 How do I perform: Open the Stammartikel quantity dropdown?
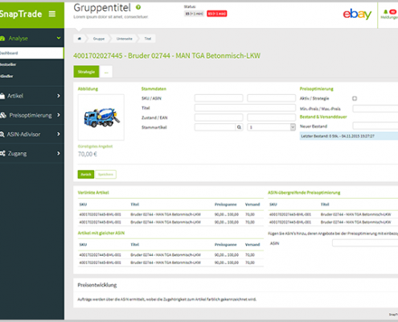[x=271, y=127]
